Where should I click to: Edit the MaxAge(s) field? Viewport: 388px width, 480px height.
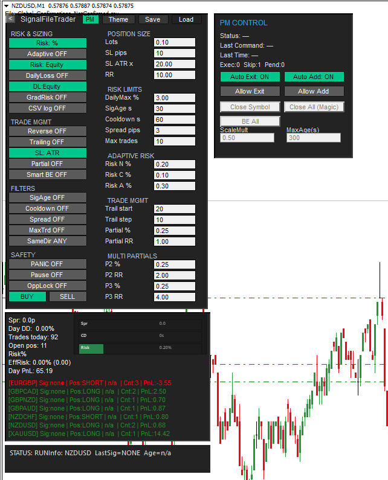pyautogui.click(x=314, y=138)
